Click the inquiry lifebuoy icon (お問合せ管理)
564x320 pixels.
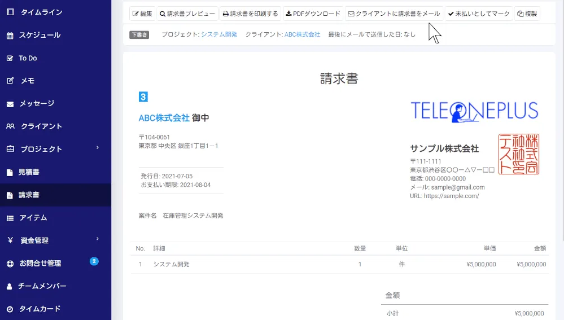point(10,264)
